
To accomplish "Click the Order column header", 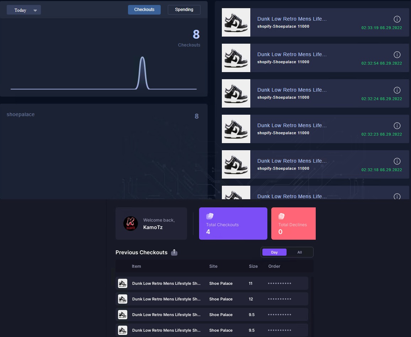I will (274, 266).
